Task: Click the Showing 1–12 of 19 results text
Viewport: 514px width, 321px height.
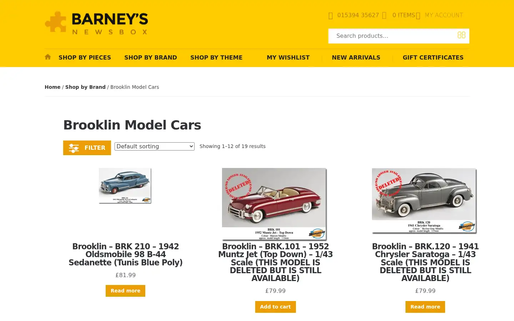Action: coord(232,146)
